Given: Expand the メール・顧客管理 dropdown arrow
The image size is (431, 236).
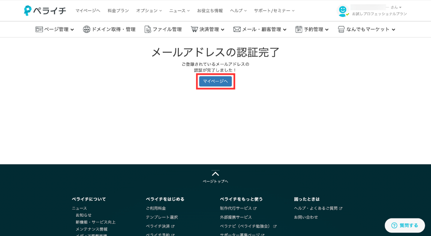Looking at the screenshot, I should (285, 30).
